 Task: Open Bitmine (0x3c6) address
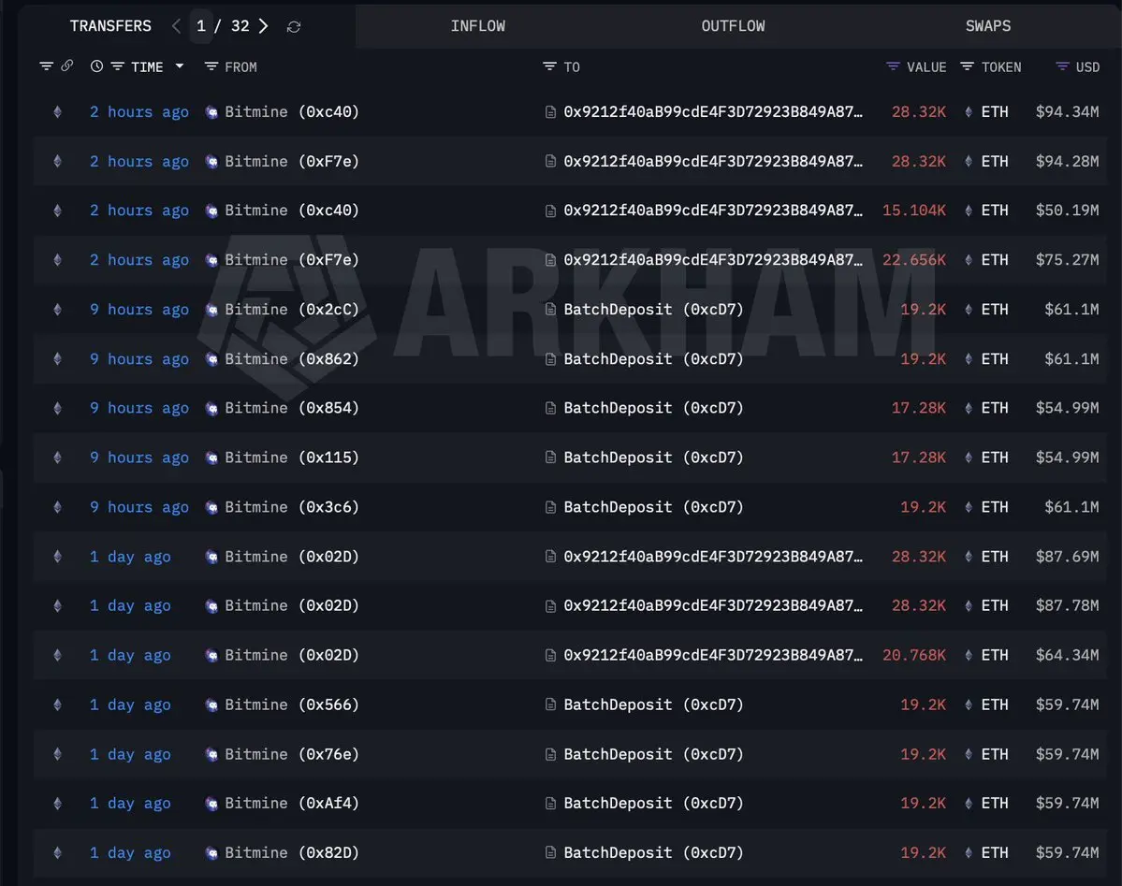(x=292, y=507)
